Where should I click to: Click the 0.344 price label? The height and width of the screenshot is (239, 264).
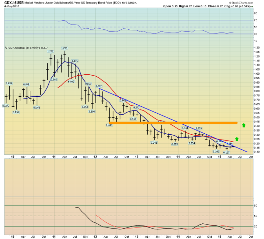[185, 128]
